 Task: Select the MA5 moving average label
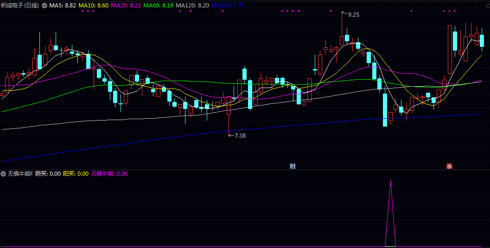point(63,6)
